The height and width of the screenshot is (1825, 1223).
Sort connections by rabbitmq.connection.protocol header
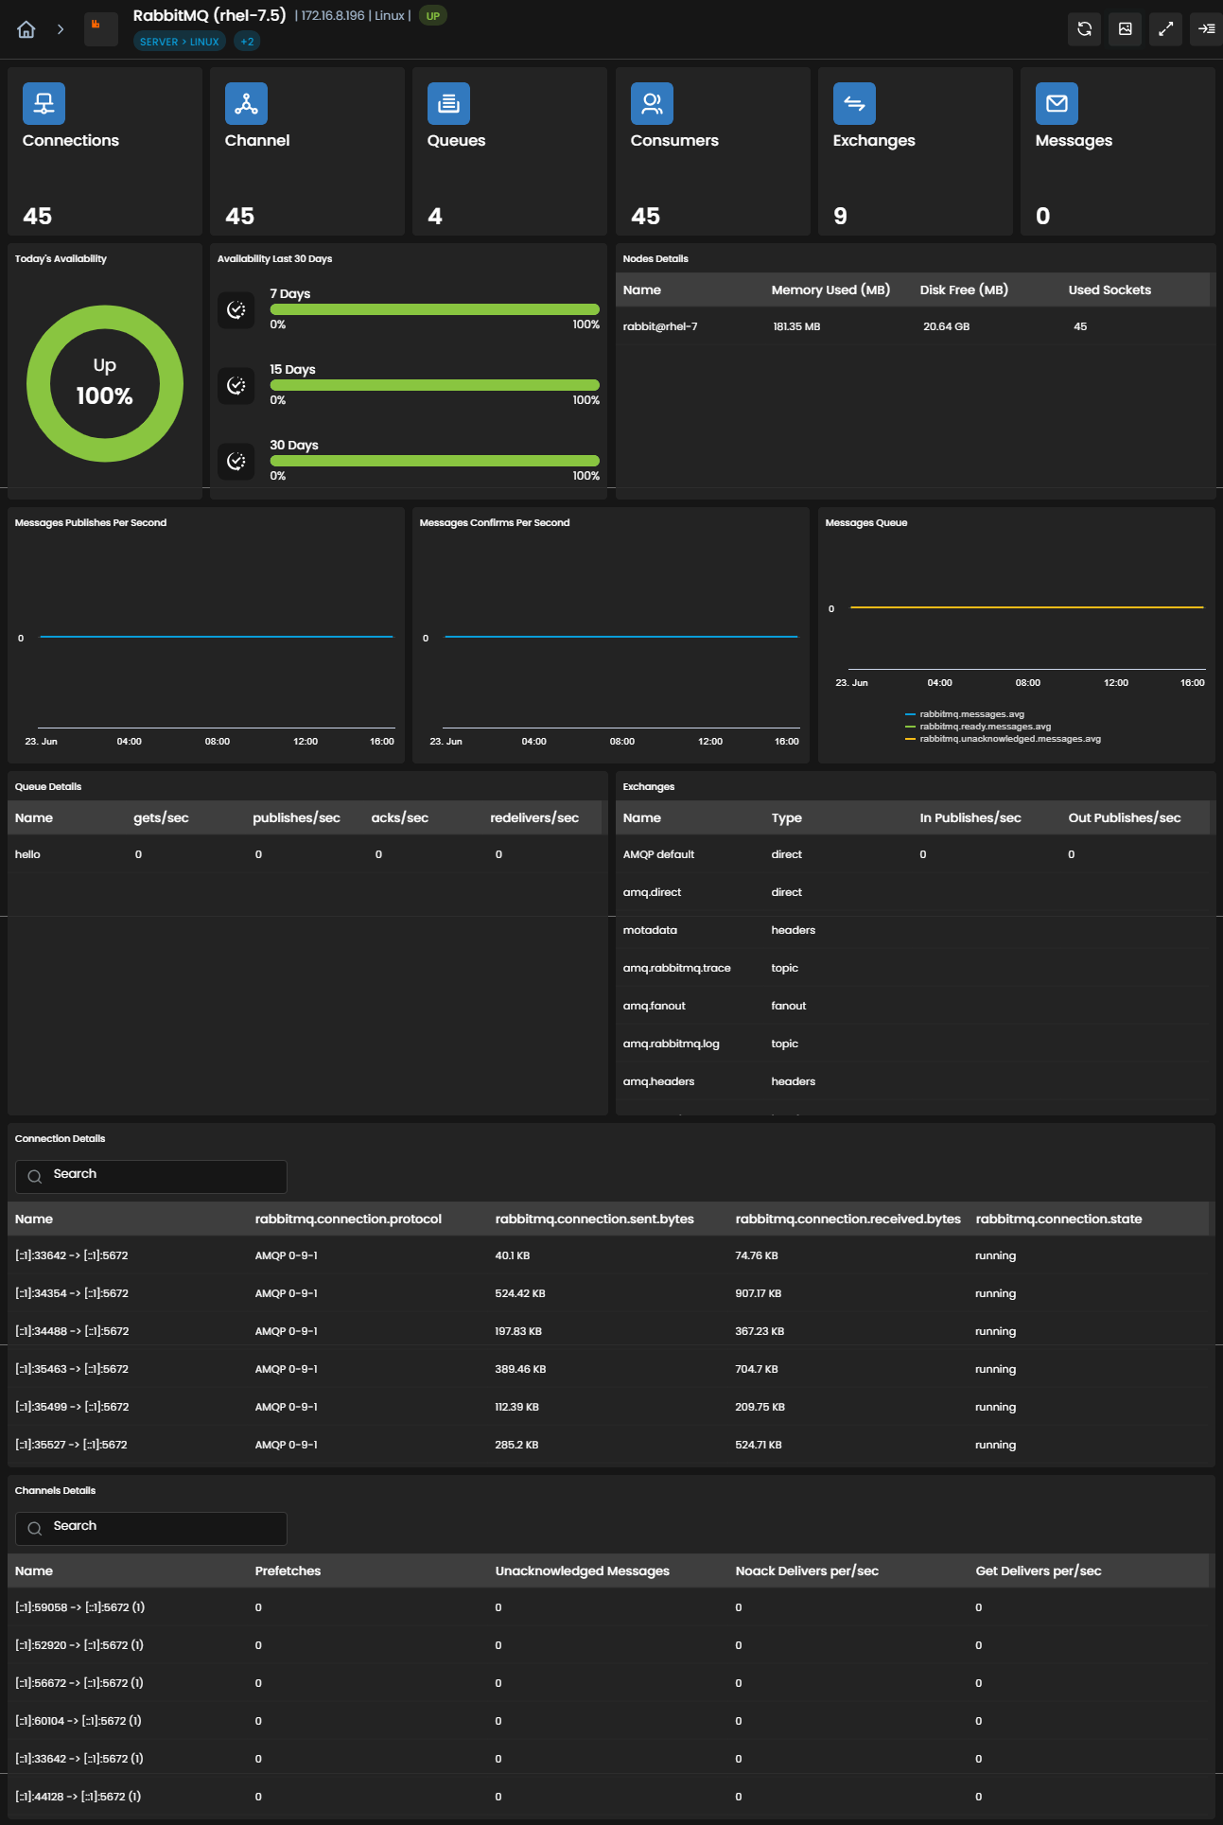point(348,1219)
